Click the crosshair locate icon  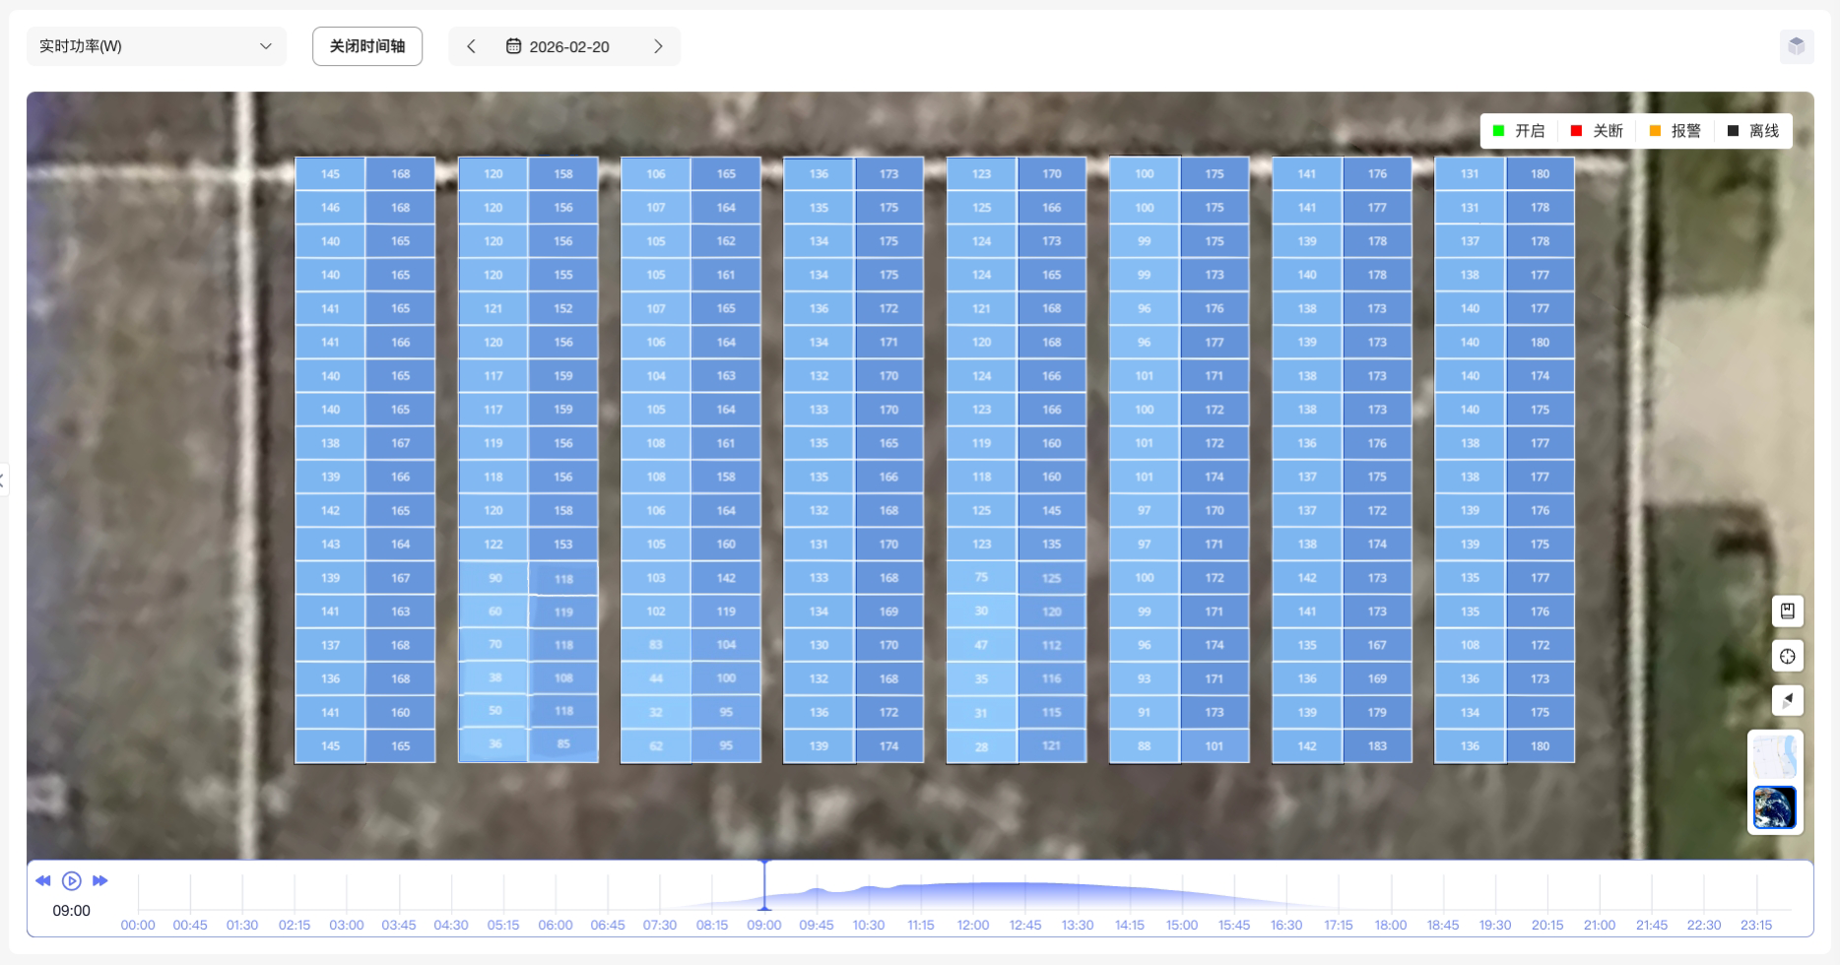pyautogui.click(x=1787, y=657)
